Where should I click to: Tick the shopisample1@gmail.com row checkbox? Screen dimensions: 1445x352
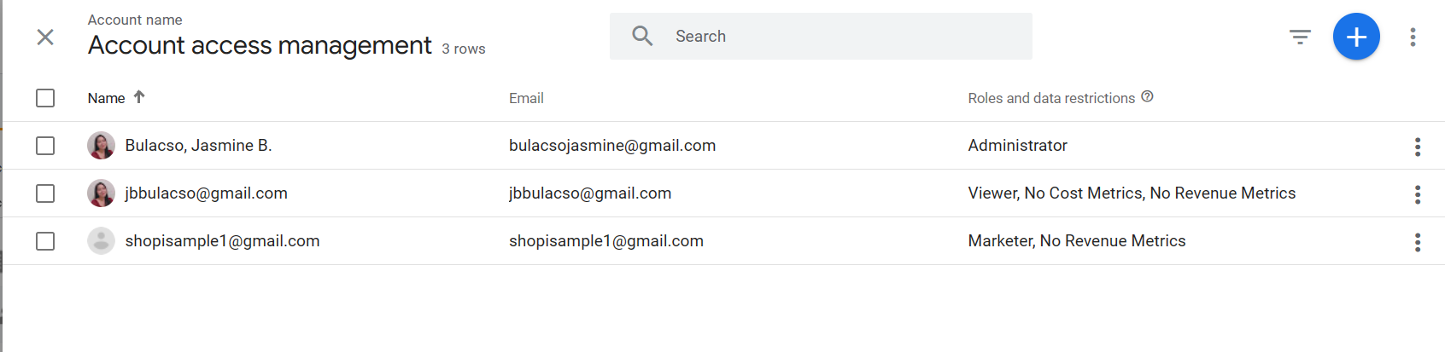coord(45,241)
